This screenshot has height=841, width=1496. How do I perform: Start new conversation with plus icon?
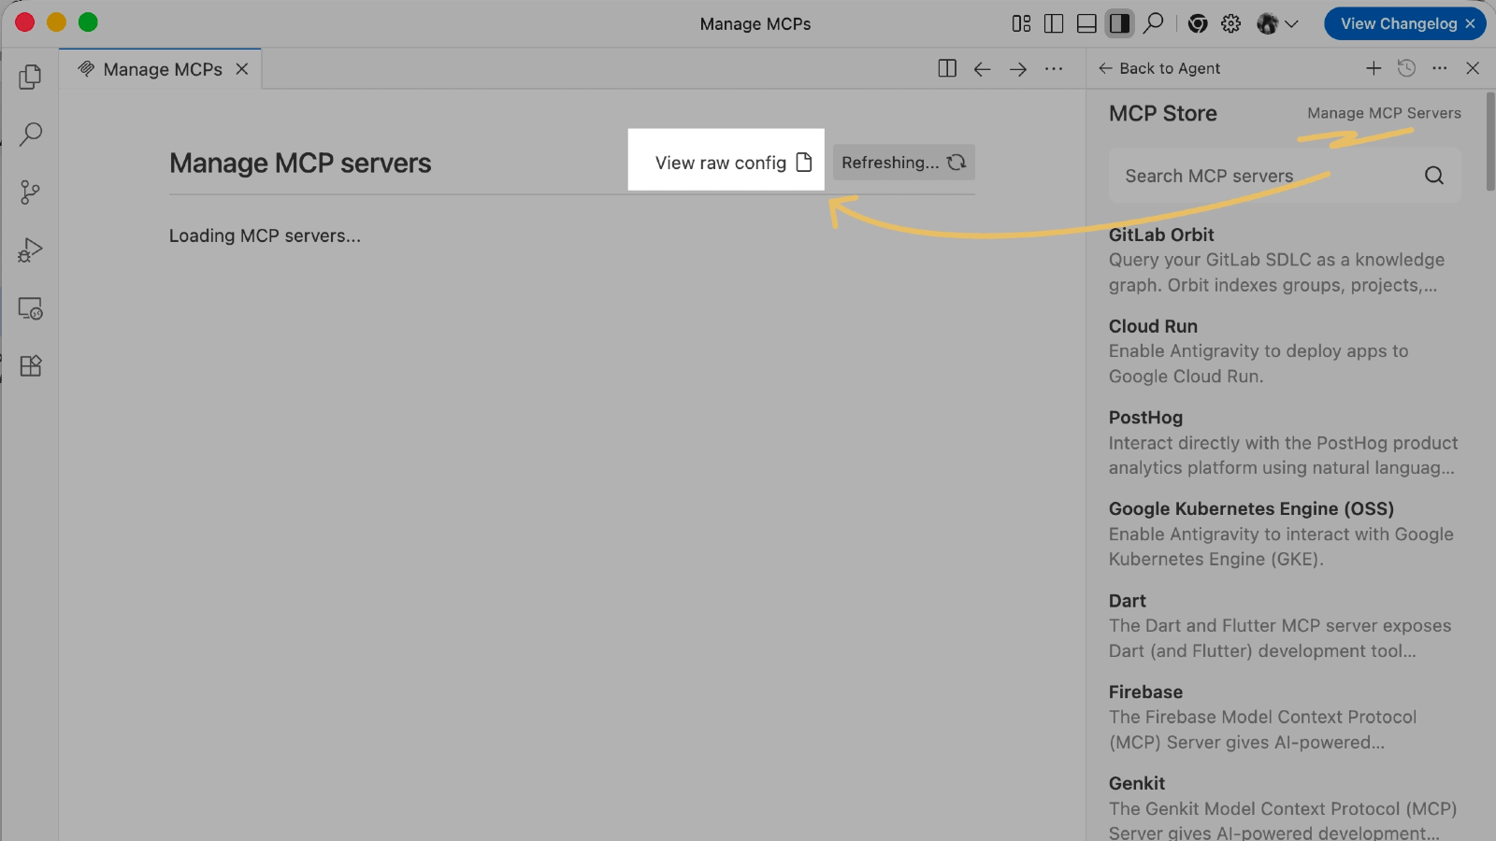(x=1374, y=68)
